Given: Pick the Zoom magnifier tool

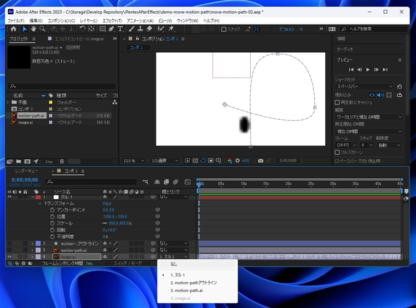Looking at the screenshot, I should pyautogui.click(x=42, y=29).
